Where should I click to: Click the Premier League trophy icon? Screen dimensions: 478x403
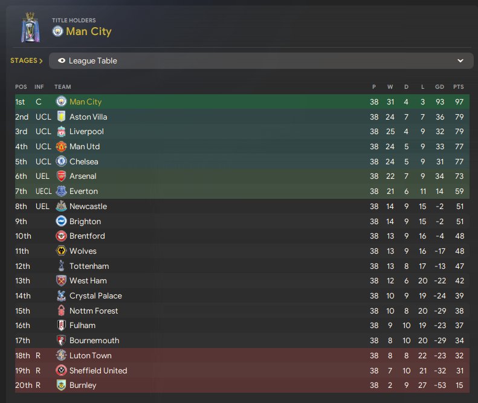click(x=30, y=27)
